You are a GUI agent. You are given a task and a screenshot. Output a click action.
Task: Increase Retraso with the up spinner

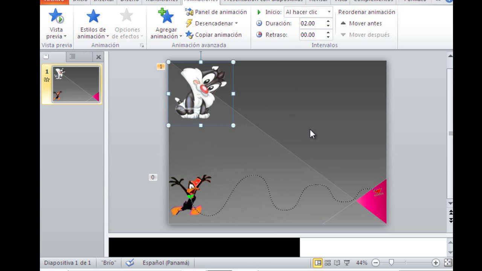coord(328,33)
